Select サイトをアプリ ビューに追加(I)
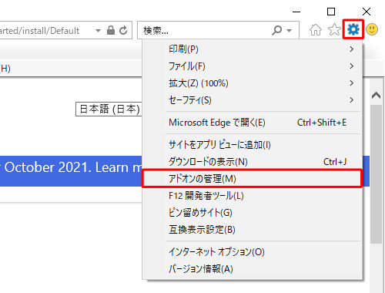Image resolution: width=385 pixels, height=293 pixels. pyautogui.click(x=252, y=145)
